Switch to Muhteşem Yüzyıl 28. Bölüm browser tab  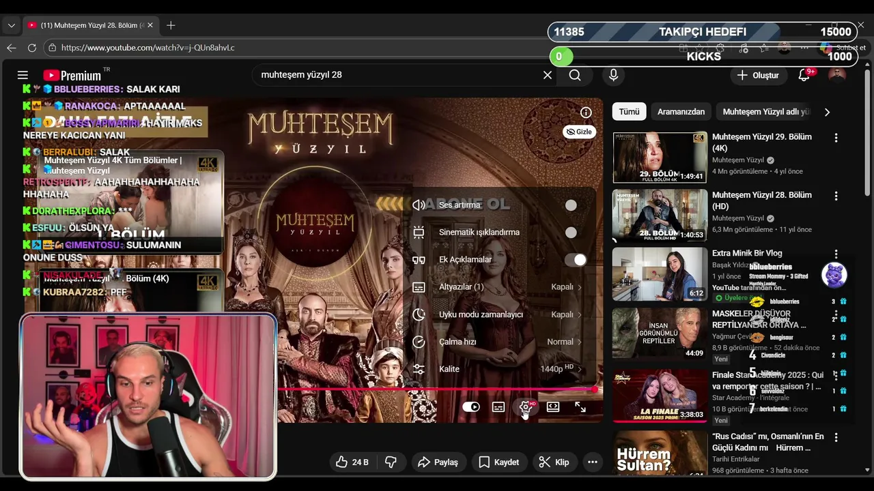pos(91,25)
